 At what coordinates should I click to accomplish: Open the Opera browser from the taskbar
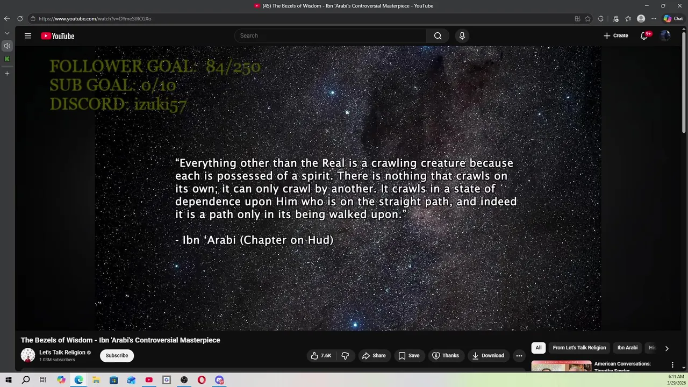pyautogui.click(x=202, y=380)
